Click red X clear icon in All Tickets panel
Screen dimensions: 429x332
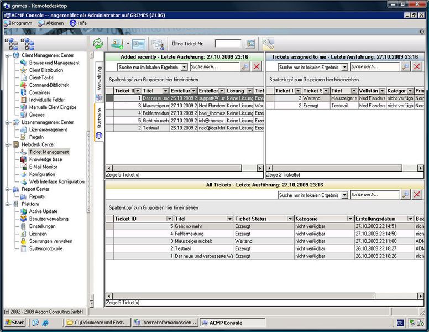[417, 195]
